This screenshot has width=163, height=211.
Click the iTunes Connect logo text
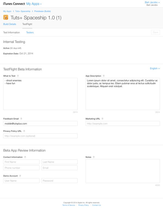[x=14, y=4]
